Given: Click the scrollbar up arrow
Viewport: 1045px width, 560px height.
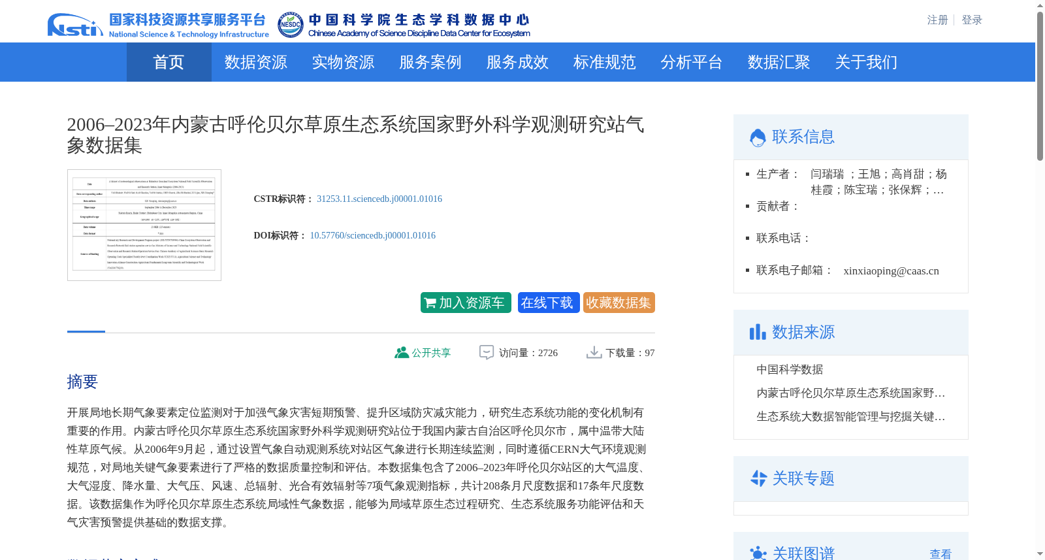Looking at the screenshot, I should [1040, 5].
